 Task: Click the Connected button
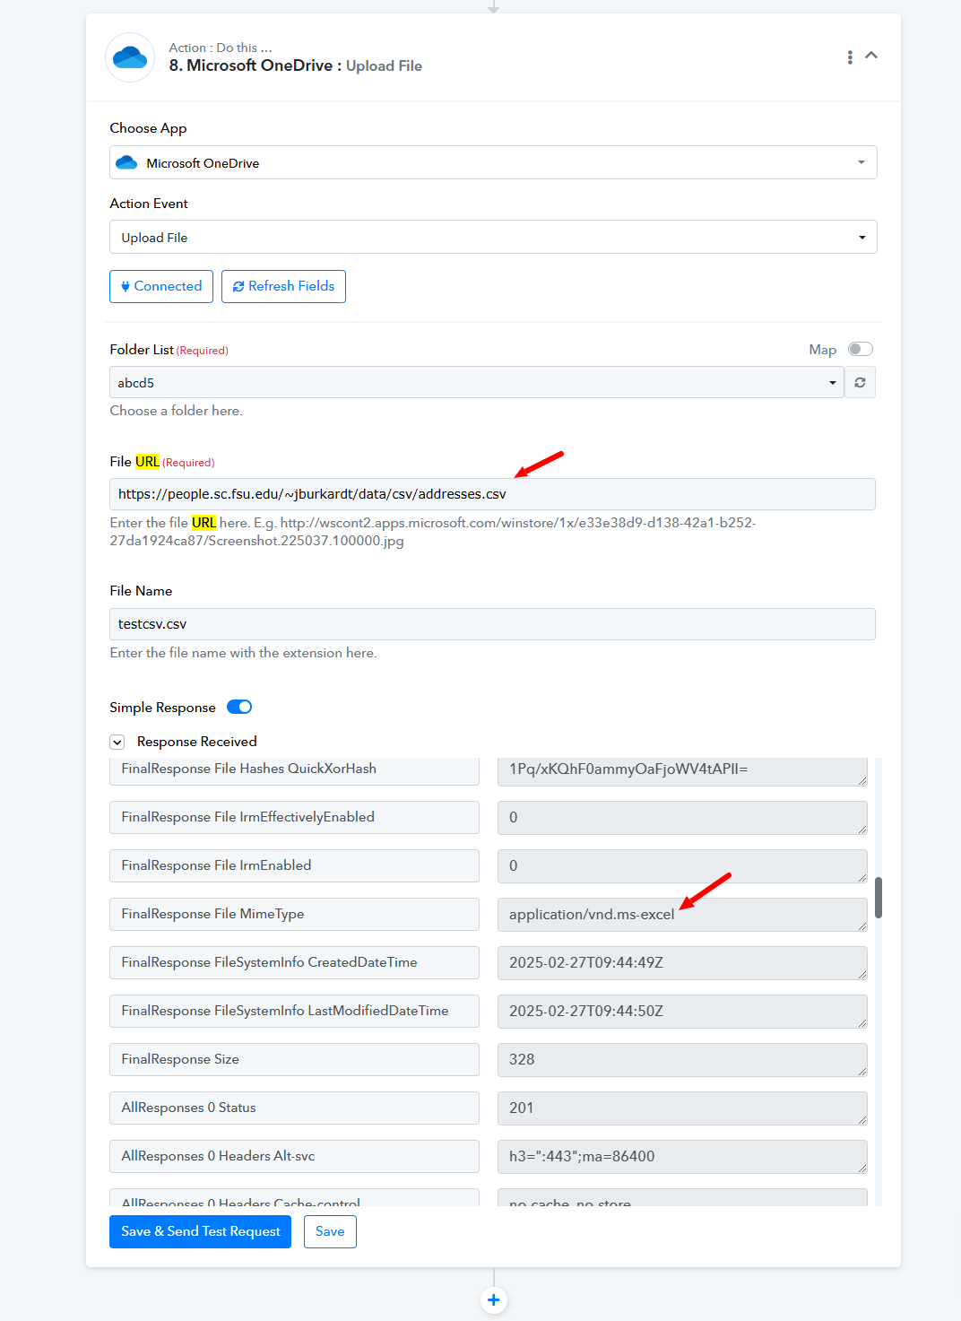[x=161, y=286]
